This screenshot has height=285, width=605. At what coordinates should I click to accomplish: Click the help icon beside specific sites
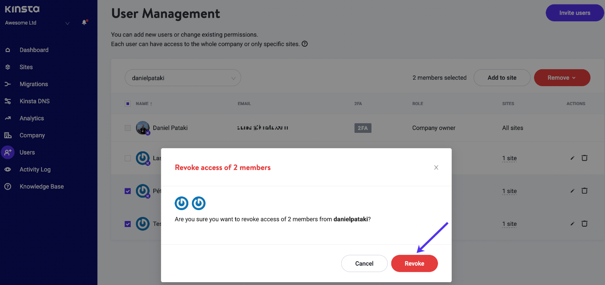pyautogui.click(x=305, y=44)
